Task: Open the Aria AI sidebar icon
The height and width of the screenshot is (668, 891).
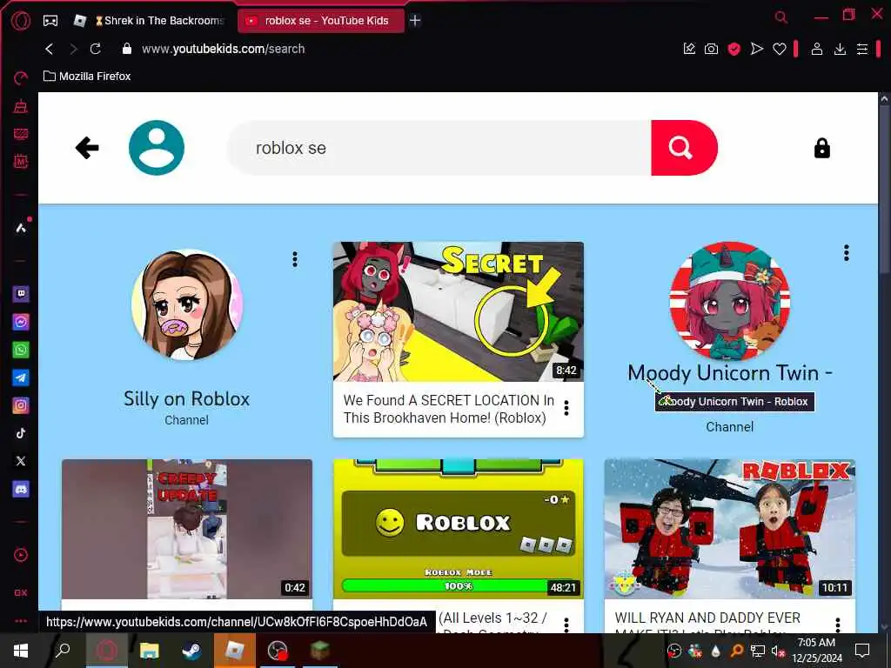Action: (x=21, y=229)
